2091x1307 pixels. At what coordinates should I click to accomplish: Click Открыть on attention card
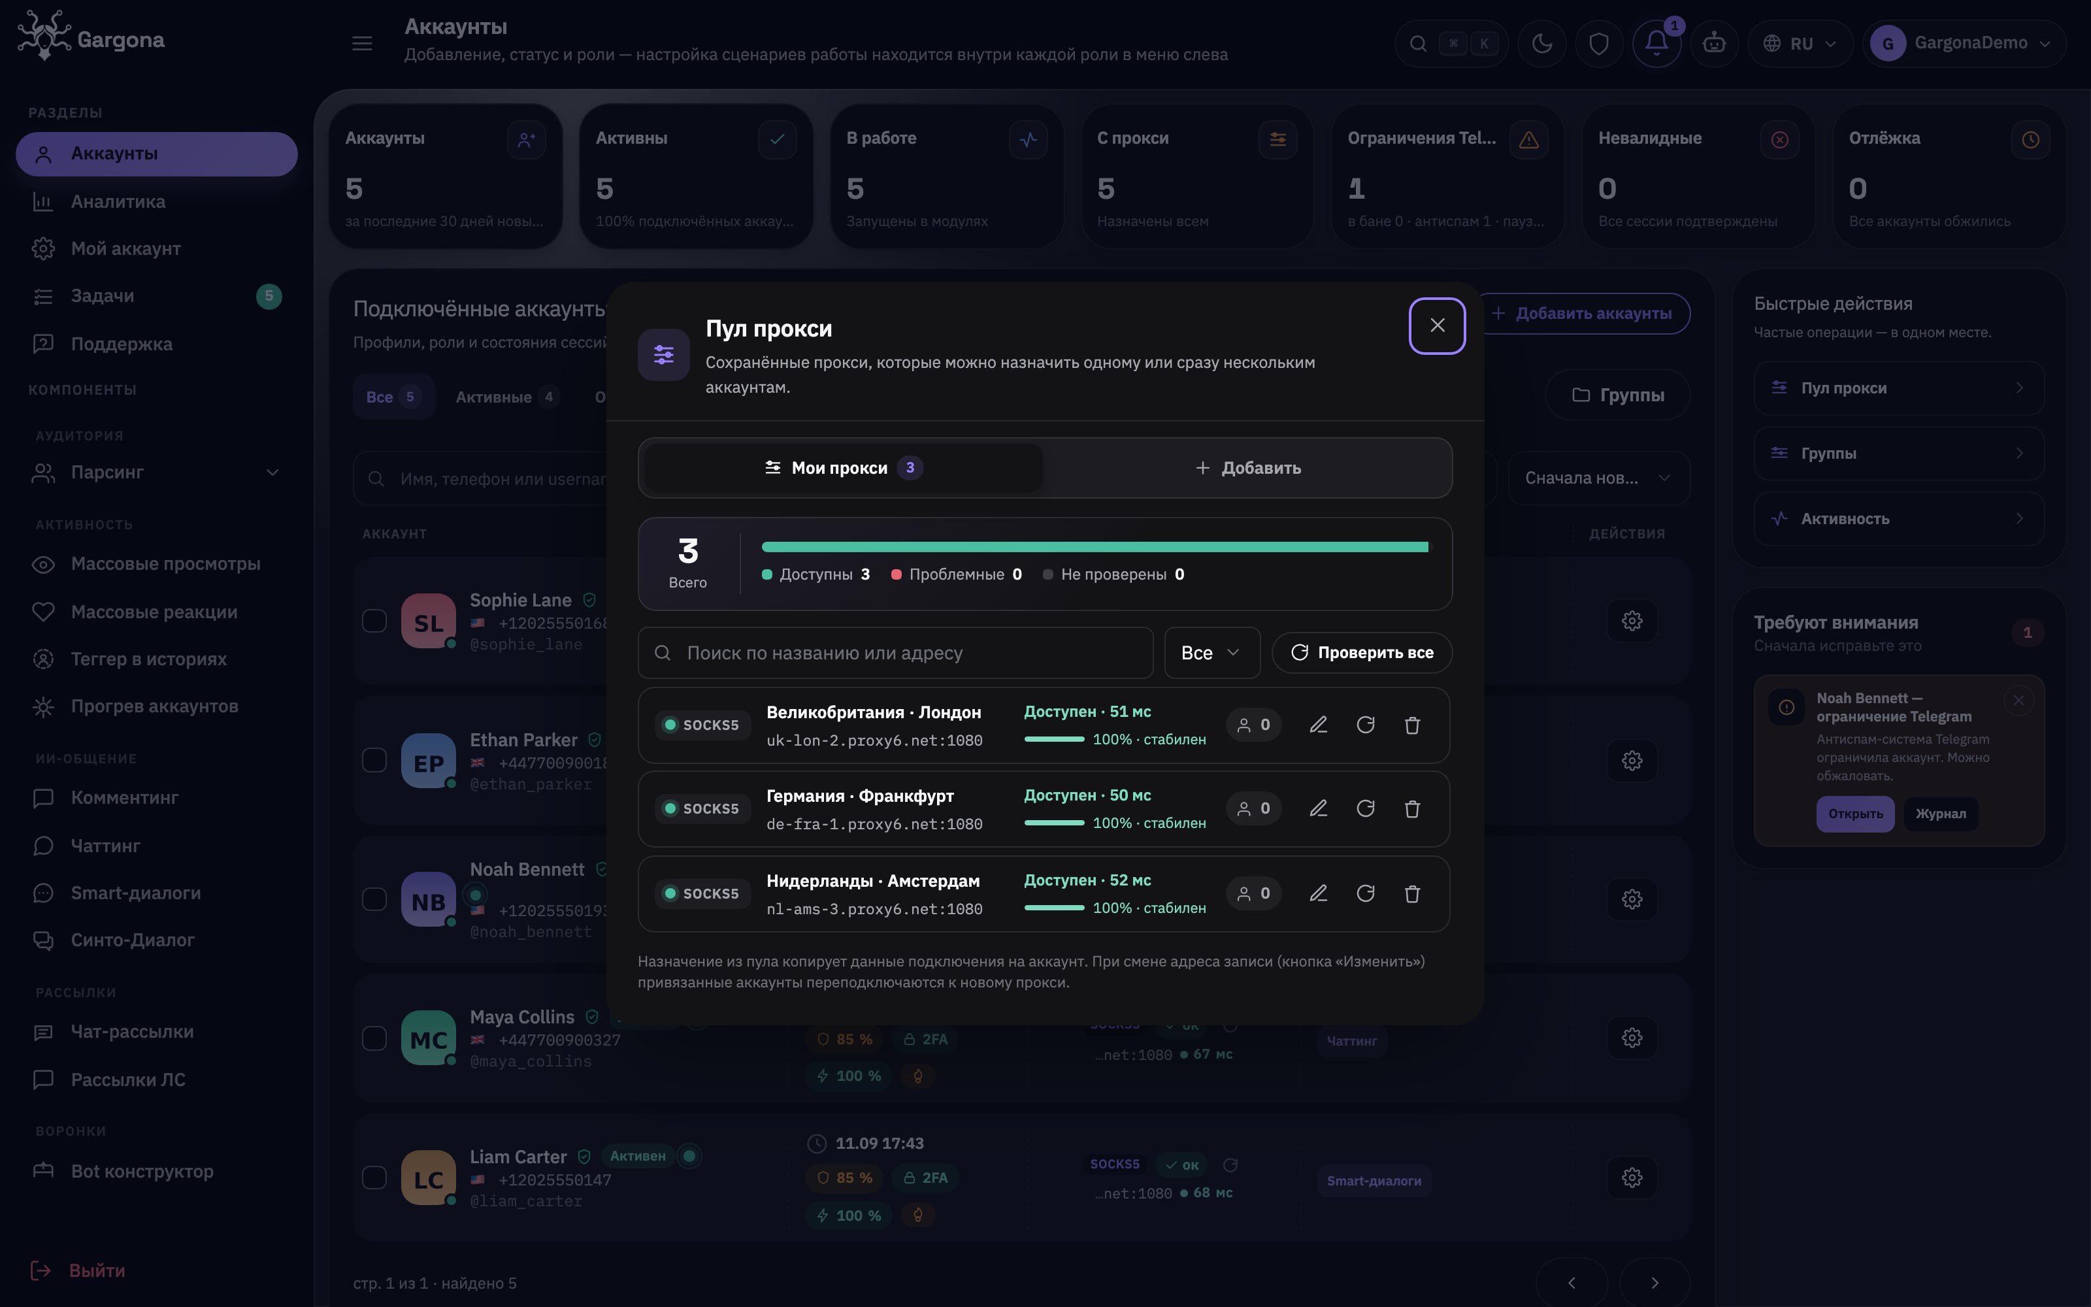coord(1855,814)
